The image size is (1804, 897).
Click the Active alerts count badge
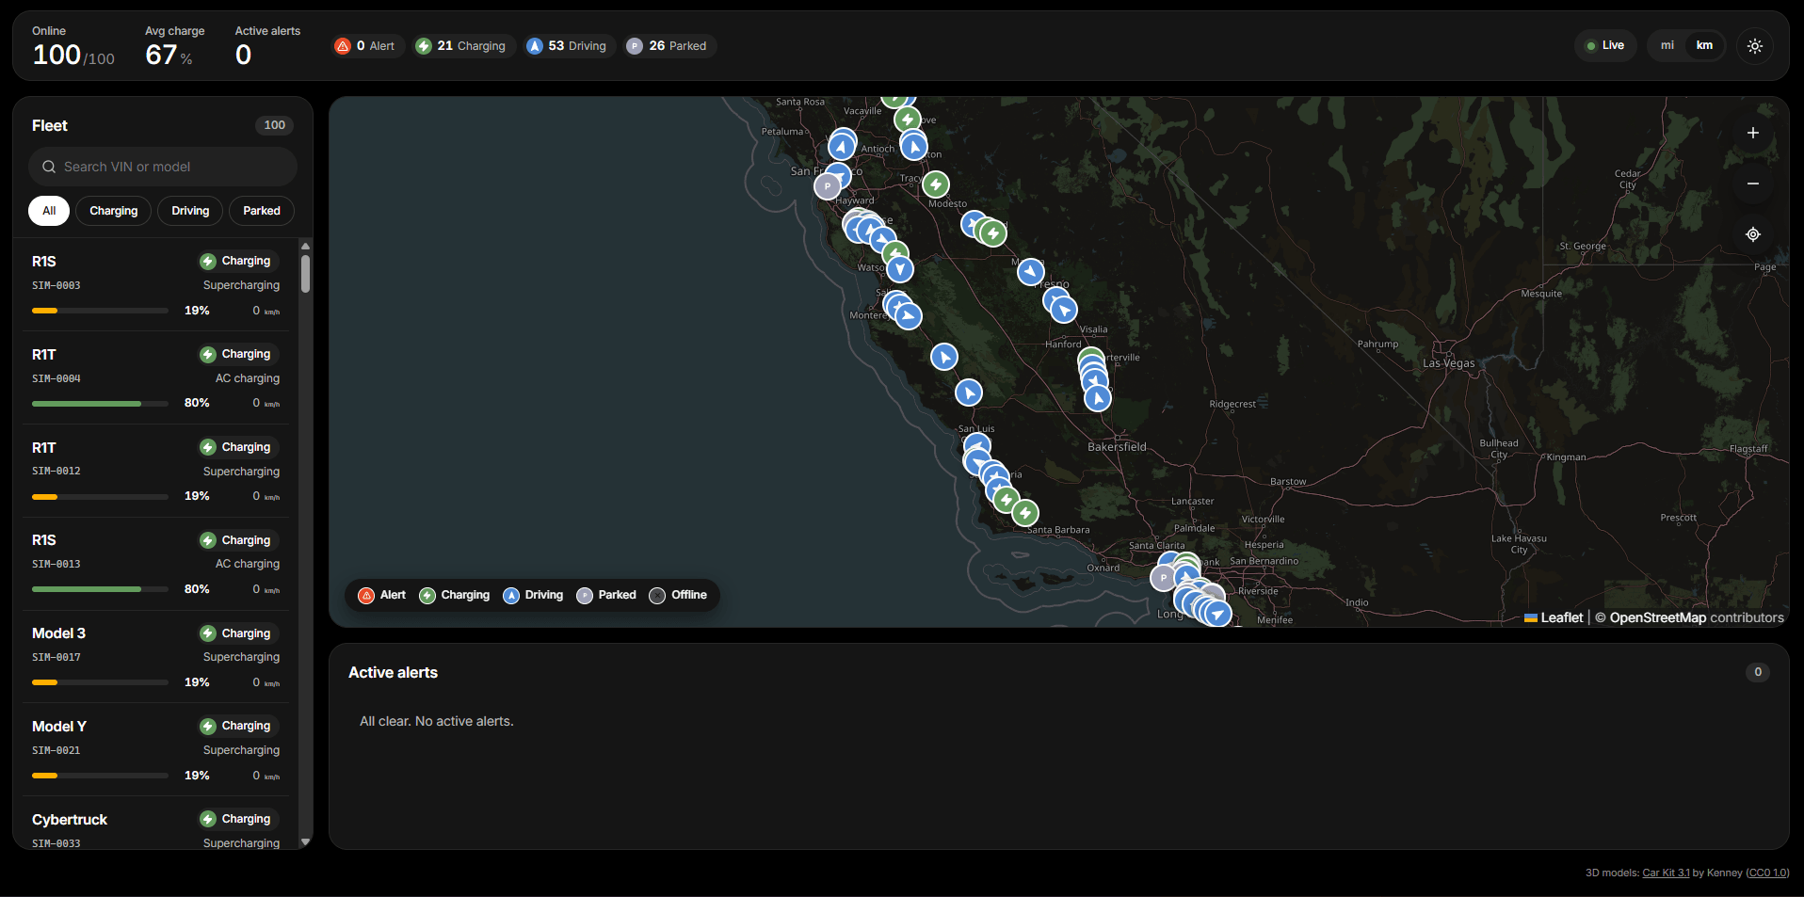(1758, 672)
